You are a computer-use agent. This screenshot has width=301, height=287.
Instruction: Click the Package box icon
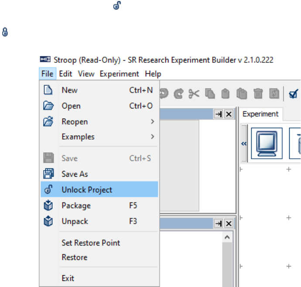pyautogui.click(x=48, y=205)
